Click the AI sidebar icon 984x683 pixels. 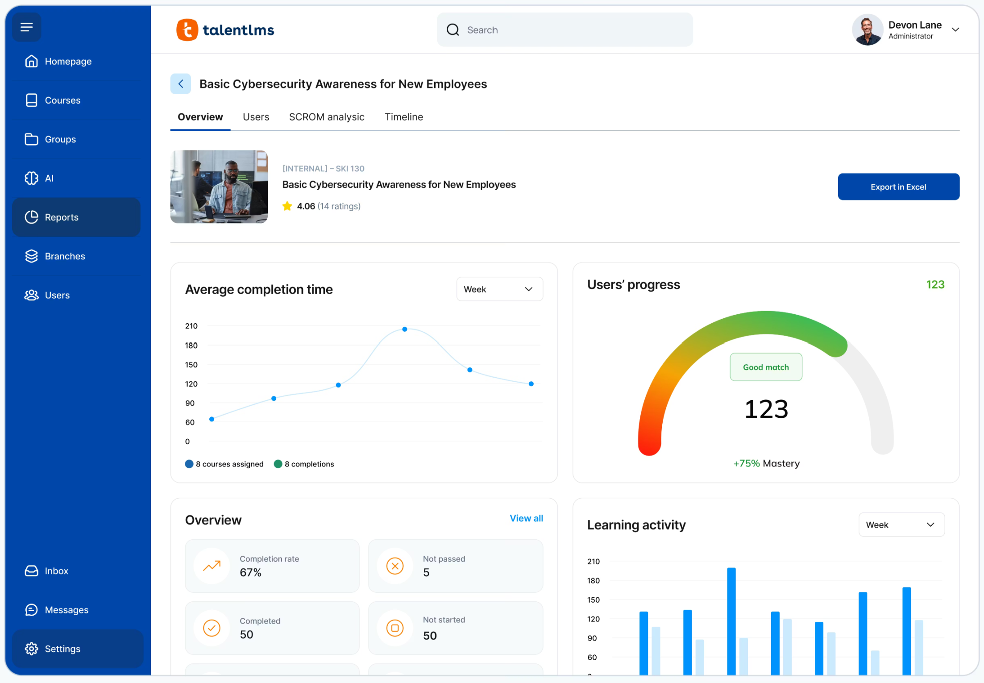31,178
